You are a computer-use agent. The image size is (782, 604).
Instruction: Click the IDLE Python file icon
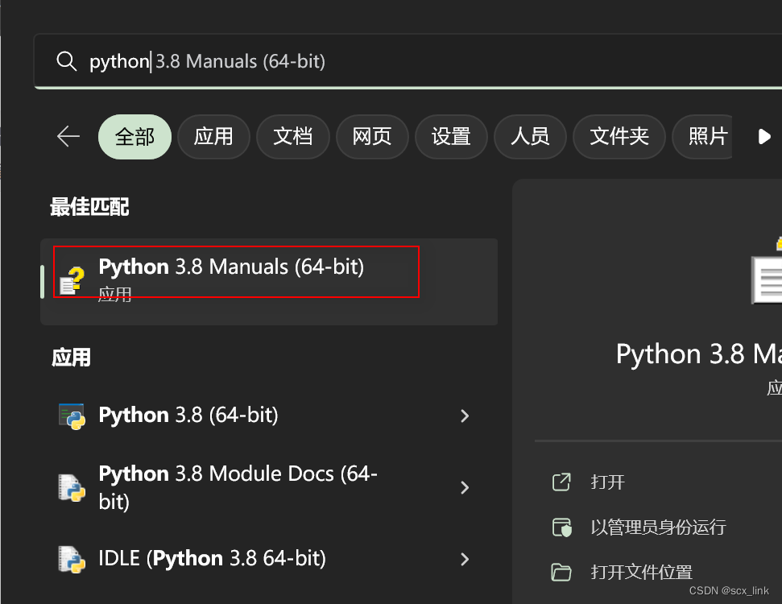(72, 559)
